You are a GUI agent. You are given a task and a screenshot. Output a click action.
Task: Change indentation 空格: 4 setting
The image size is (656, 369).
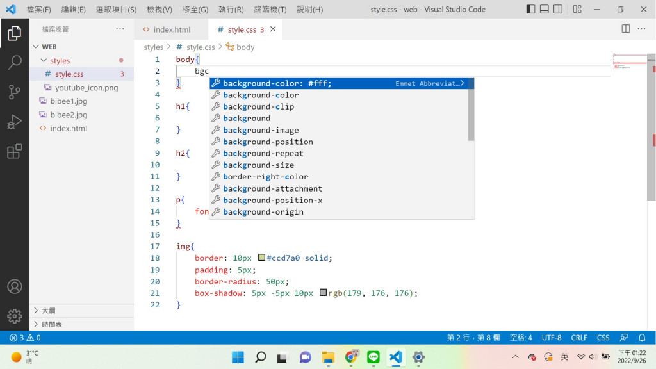(x=521, y=338)
